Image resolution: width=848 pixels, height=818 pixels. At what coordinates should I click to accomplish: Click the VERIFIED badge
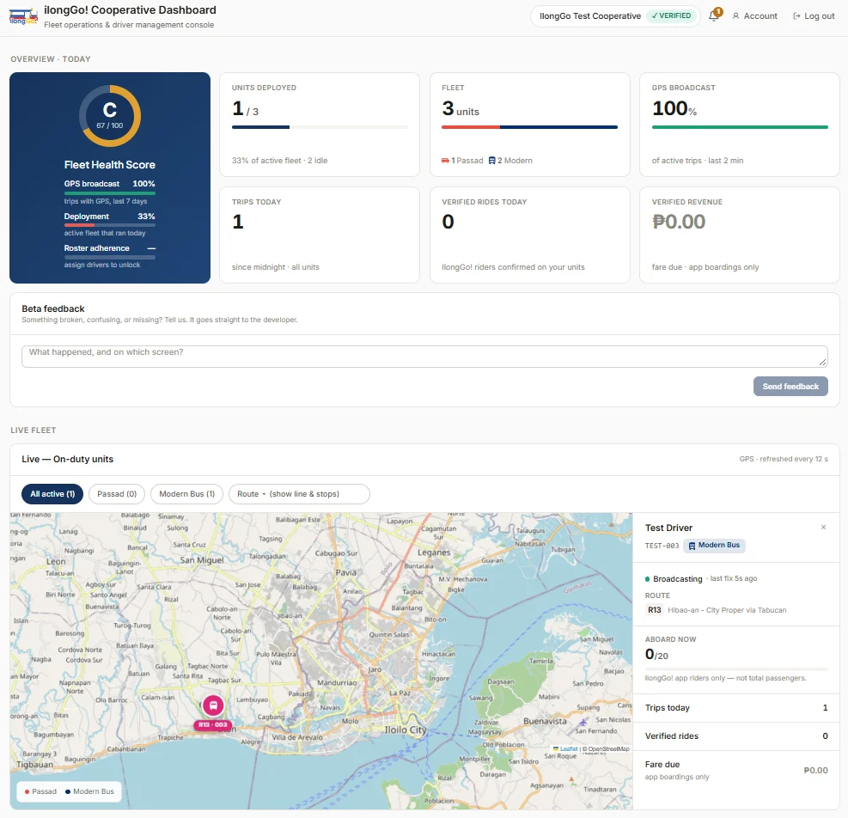pyautogui.click(x=671, y=15)
